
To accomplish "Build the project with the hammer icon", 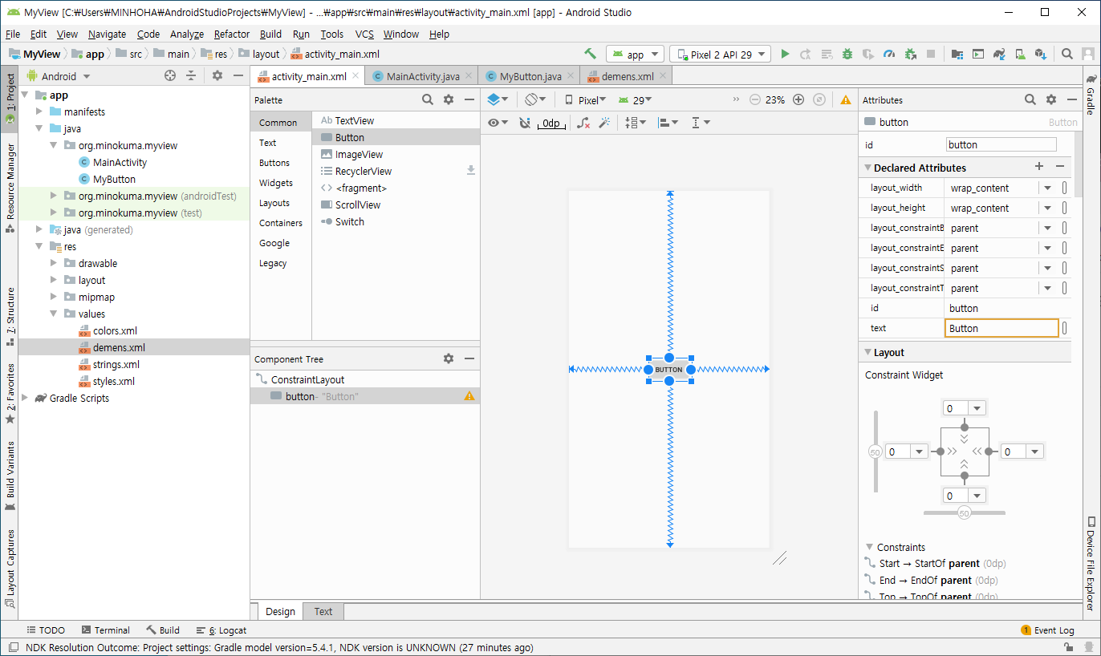I will [591, 54].
